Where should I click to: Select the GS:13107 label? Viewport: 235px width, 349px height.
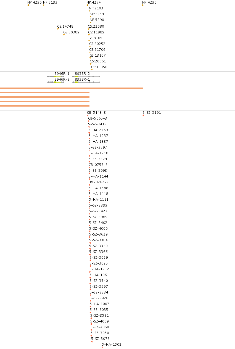click(98, 55)
